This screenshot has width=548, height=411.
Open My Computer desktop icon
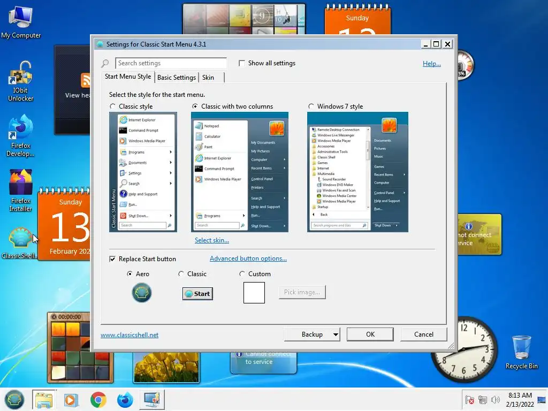[x=21, y=22]
